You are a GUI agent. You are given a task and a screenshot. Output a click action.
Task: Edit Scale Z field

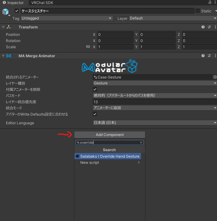click(199, 47)
